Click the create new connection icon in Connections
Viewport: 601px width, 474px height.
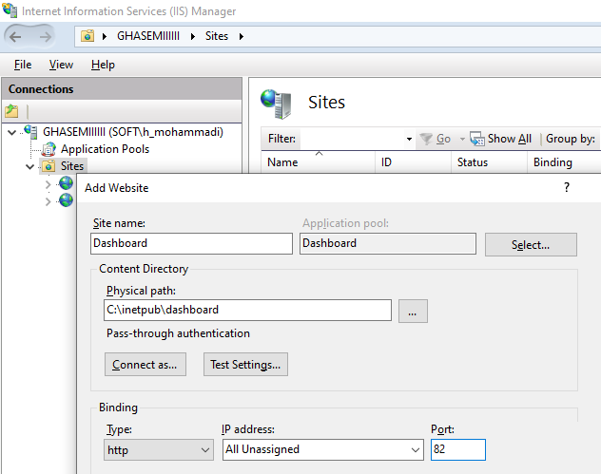coord(11,111)
